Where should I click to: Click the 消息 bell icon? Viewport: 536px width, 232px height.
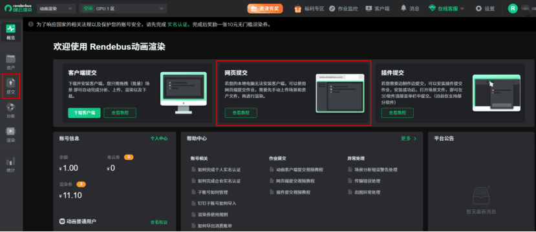[x=403, y=8]
